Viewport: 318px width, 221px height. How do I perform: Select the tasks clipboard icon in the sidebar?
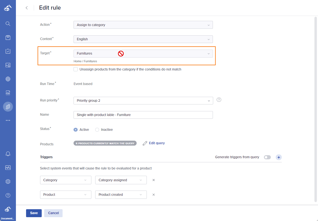coord(8,51)
